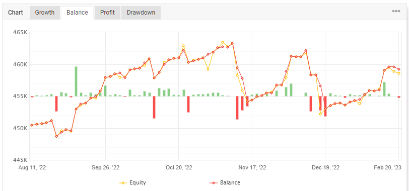Click the tallest green profit bar
409x191 pixels.
tap(76, 81)
